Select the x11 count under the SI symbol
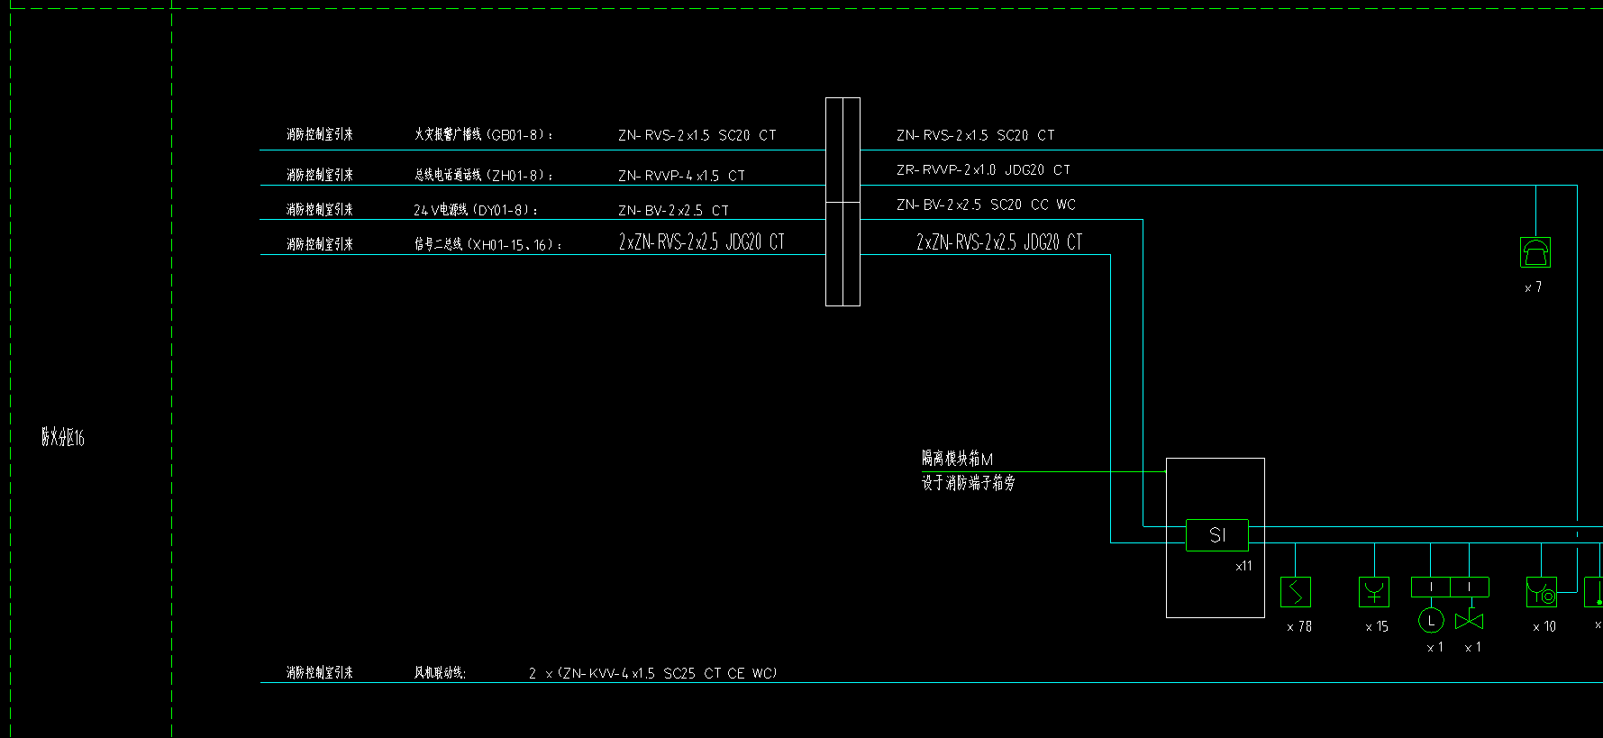Image resolution: width=1603 pixels, height=738 pixels. point(1243,566)
